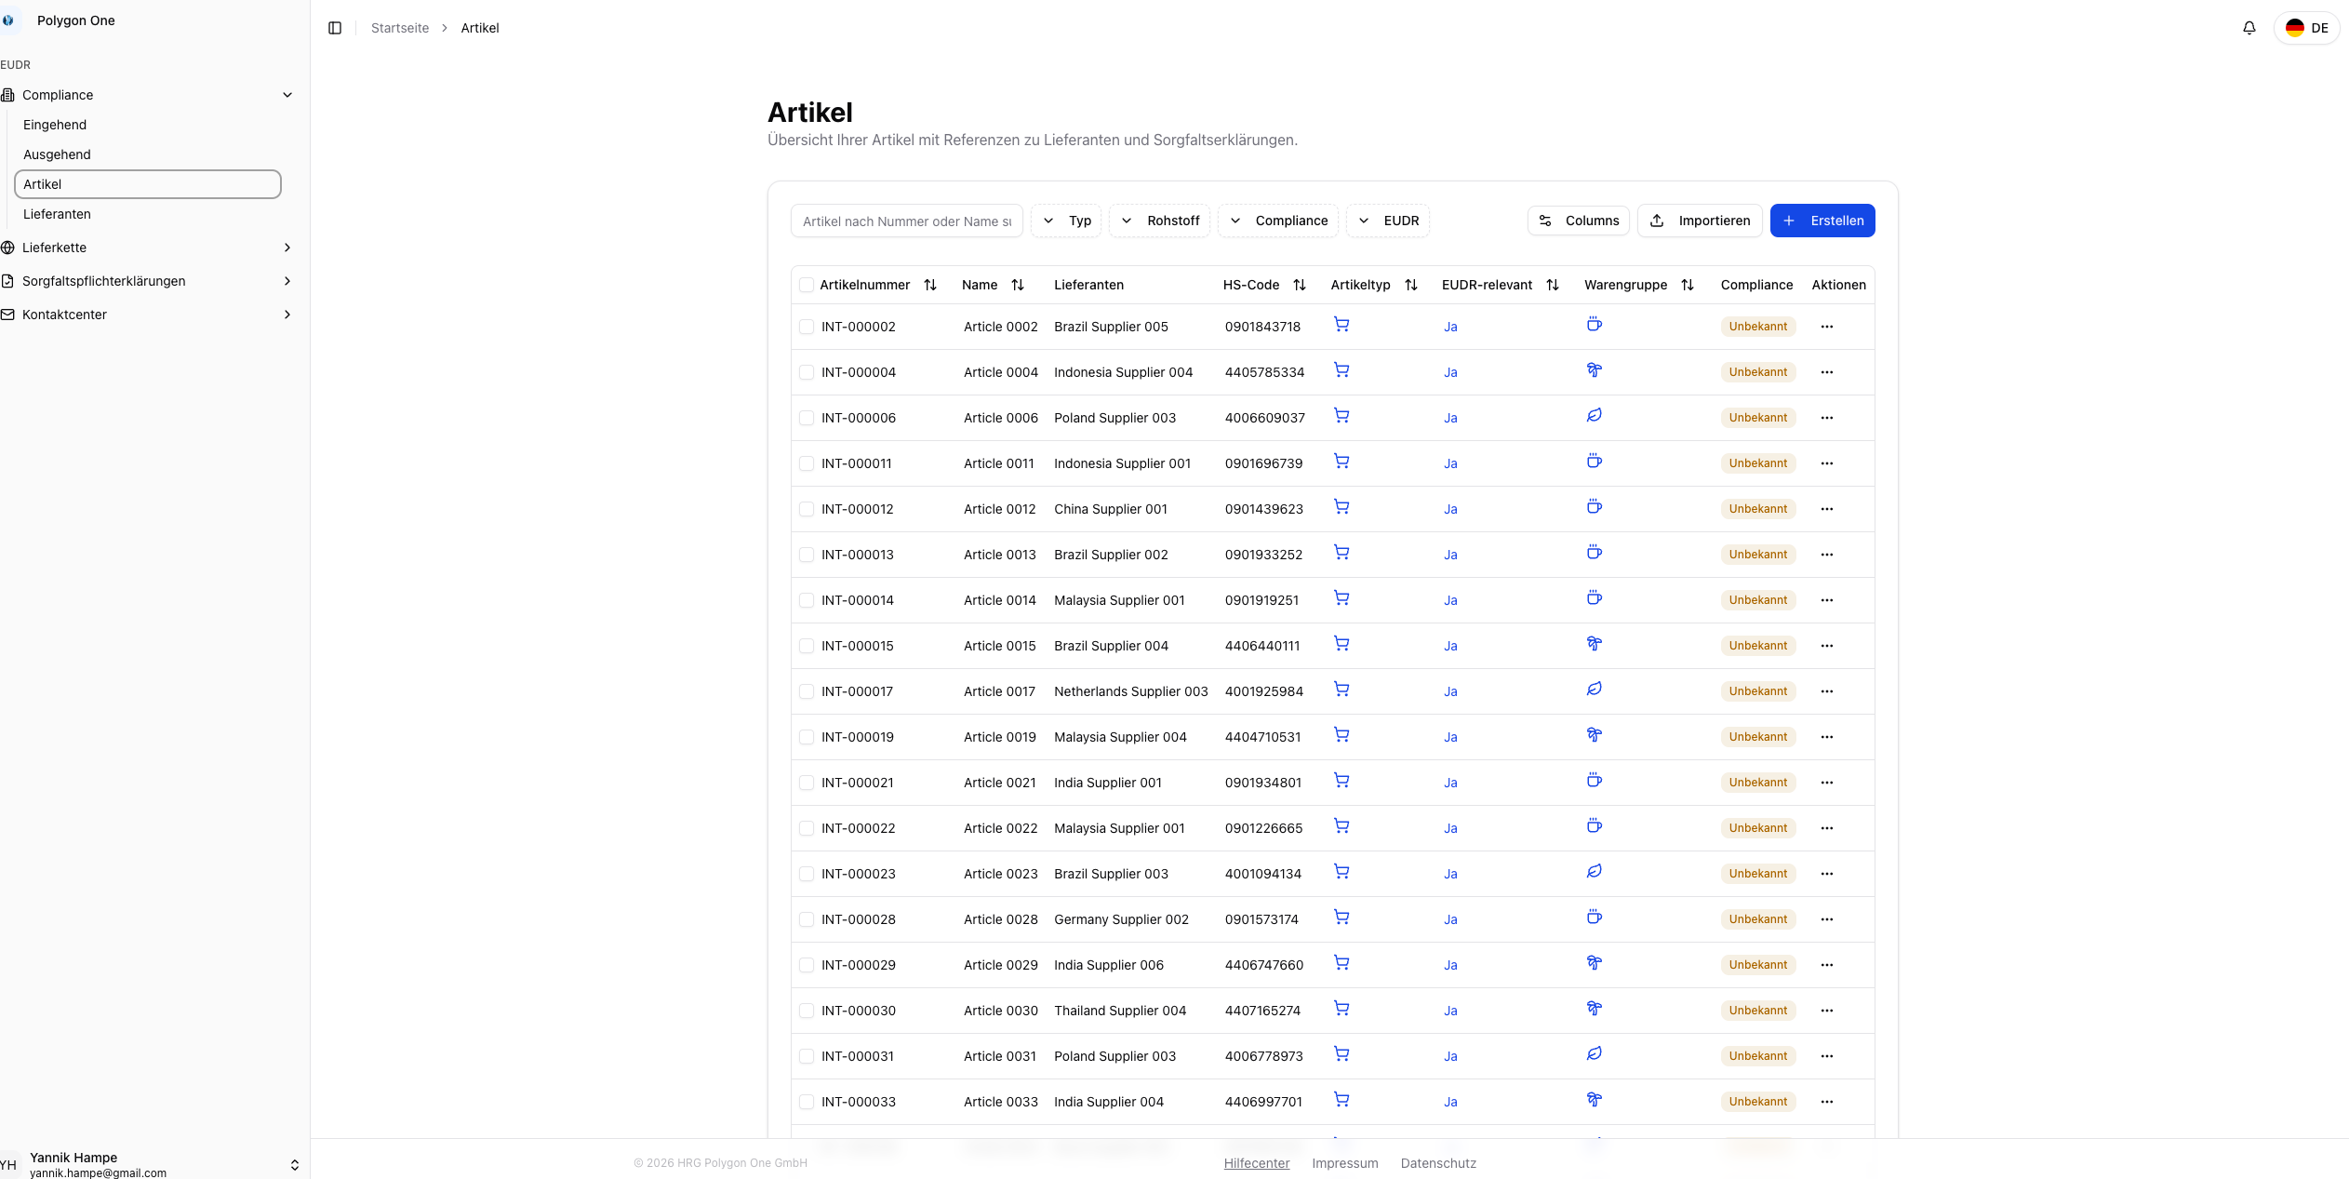The height and width of the screenshot is (1179, 2349).
Task: Sort by HS-Code column arrows
Action: tap(1300, 285)
